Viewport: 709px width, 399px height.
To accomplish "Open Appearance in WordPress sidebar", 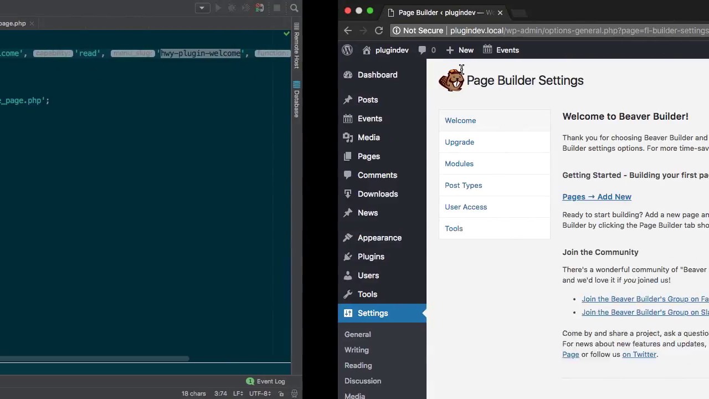I will click(382, 238).
